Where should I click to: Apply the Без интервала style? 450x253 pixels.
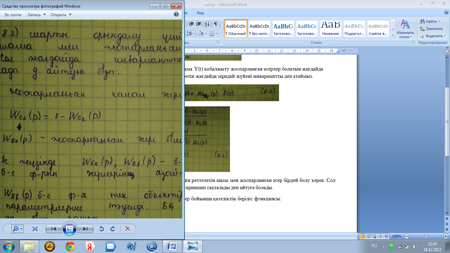[x=259, y=29]
